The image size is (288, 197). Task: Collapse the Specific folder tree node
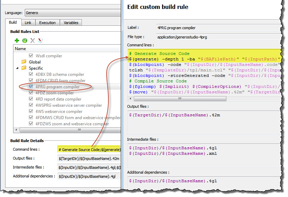17,68
